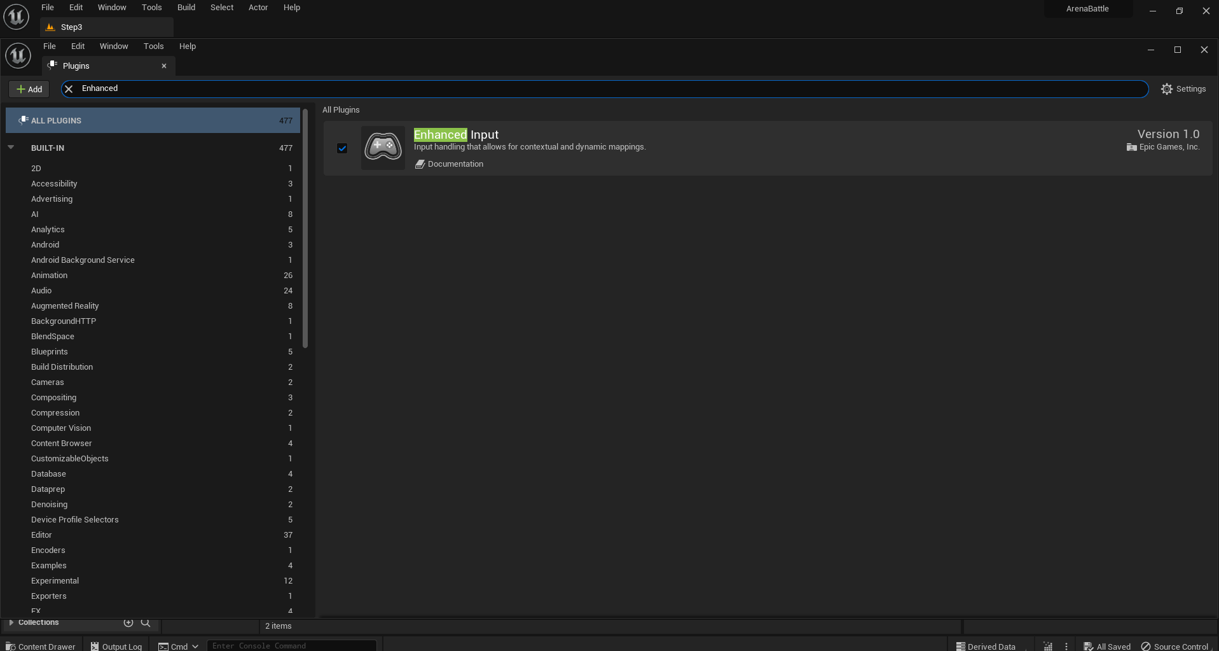Select the Advertising category
1219x651 pixels.
tap(153, 199)
